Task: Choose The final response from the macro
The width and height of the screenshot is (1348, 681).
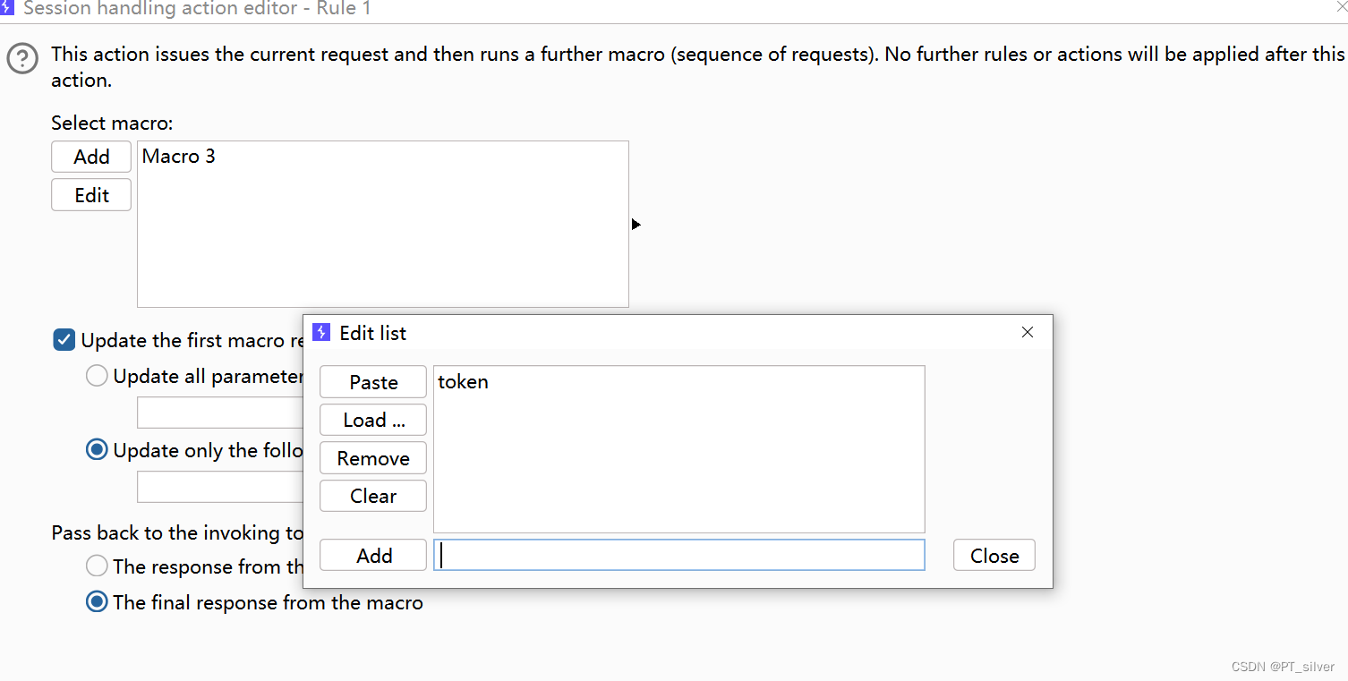Action: [x=97, y=602]
